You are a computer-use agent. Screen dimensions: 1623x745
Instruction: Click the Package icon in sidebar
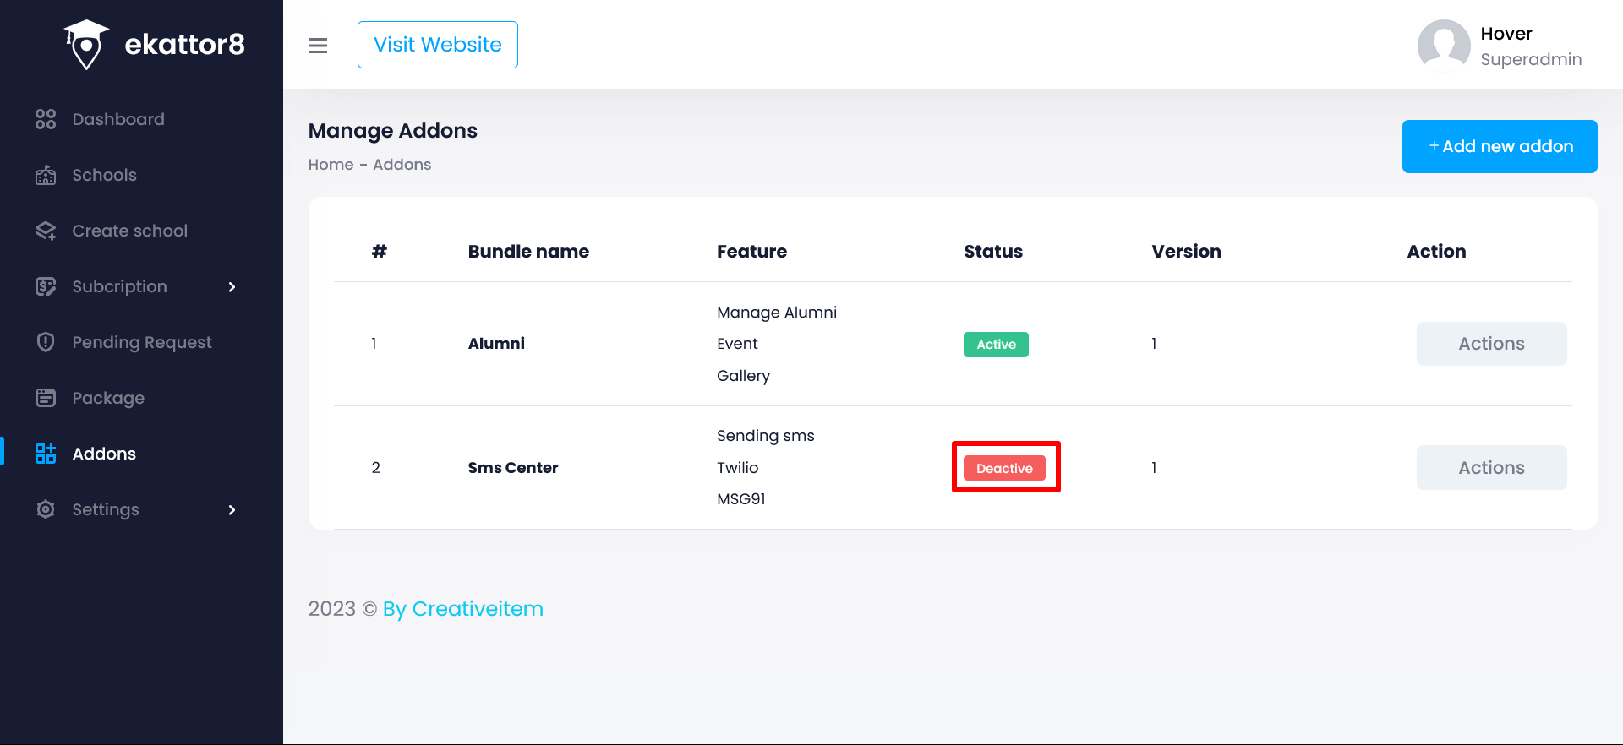click(x=46, y=398)
